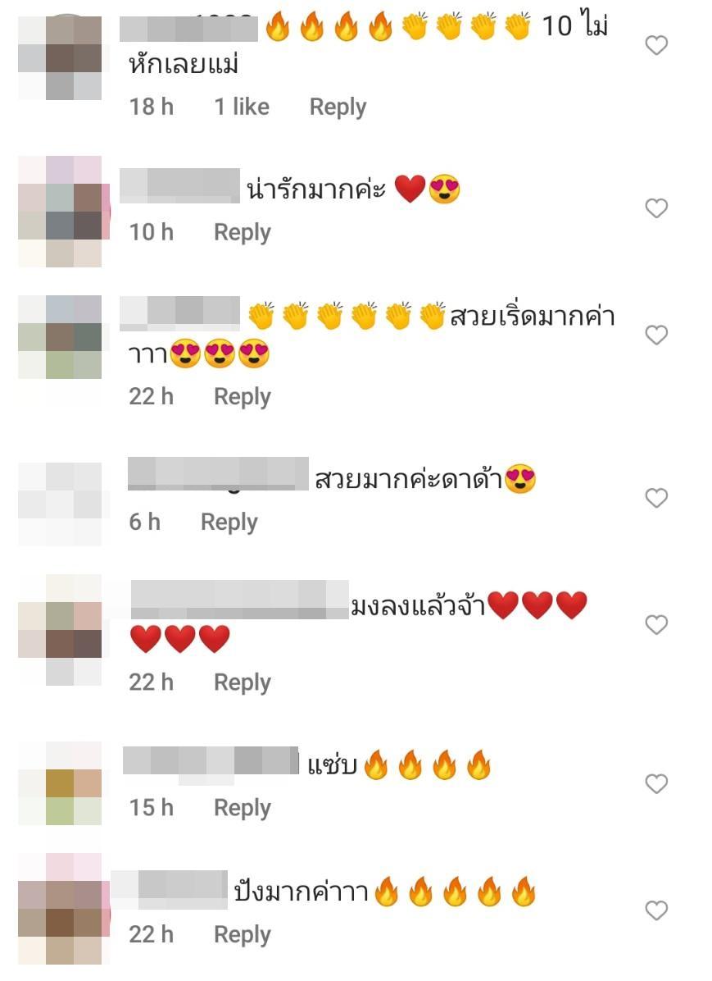
Task: Heart the สวยมากค่ะดาด้า comment
Action: (656, 498)
